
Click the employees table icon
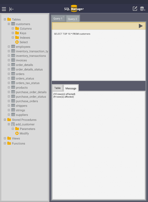(13, 46)
